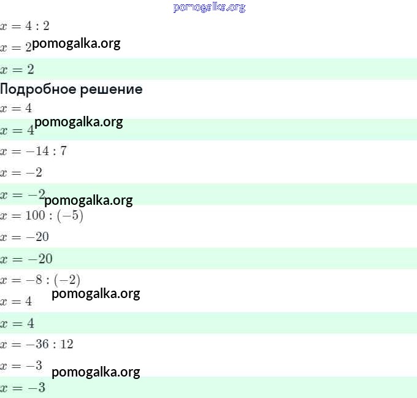Click the equation x = 4 : 2

coord(25,26)
